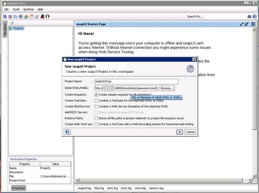Screen dimensions: 259x193
Task: Open the Tools menu
Action: pos(16,10)
